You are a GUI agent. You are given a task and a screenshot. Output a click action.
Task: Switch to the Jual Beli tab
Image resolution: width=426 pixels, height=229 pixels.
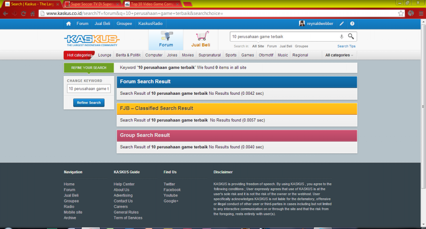point(201,40)
